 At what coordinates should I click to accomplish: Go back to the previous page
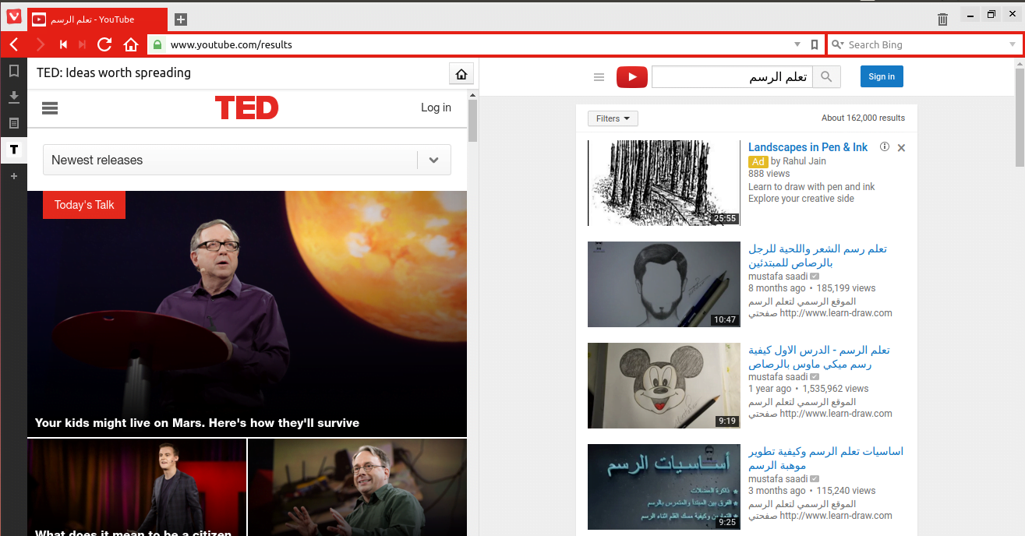14,44
